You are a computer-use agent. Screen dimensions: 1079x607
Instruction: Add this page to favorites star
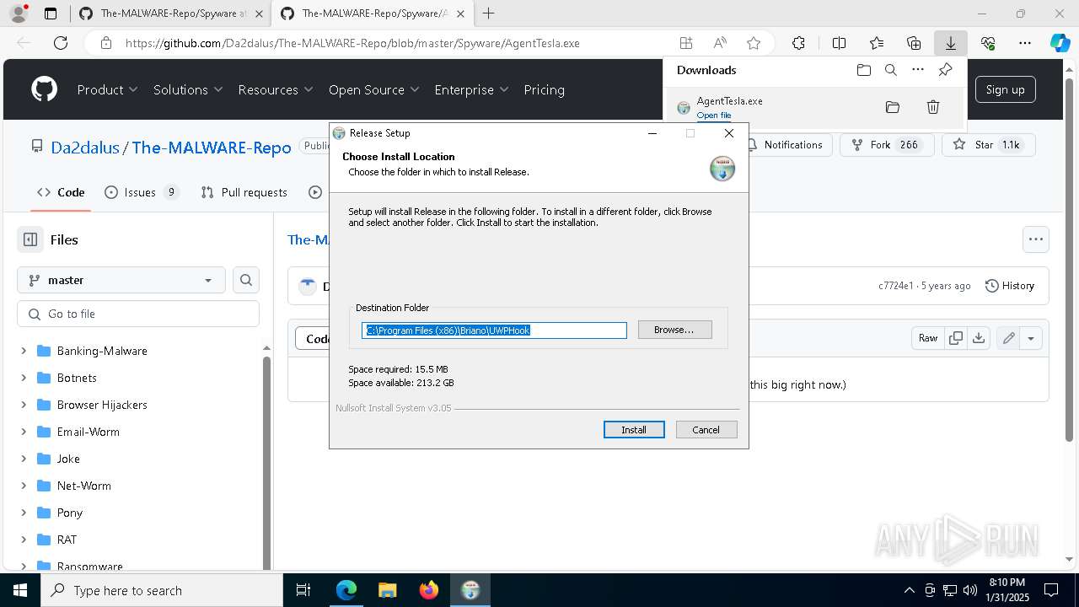754,43
